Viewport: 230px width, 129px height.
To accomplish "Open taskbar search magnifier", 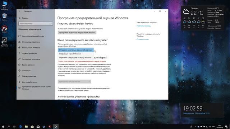I will tap(9, 126).
